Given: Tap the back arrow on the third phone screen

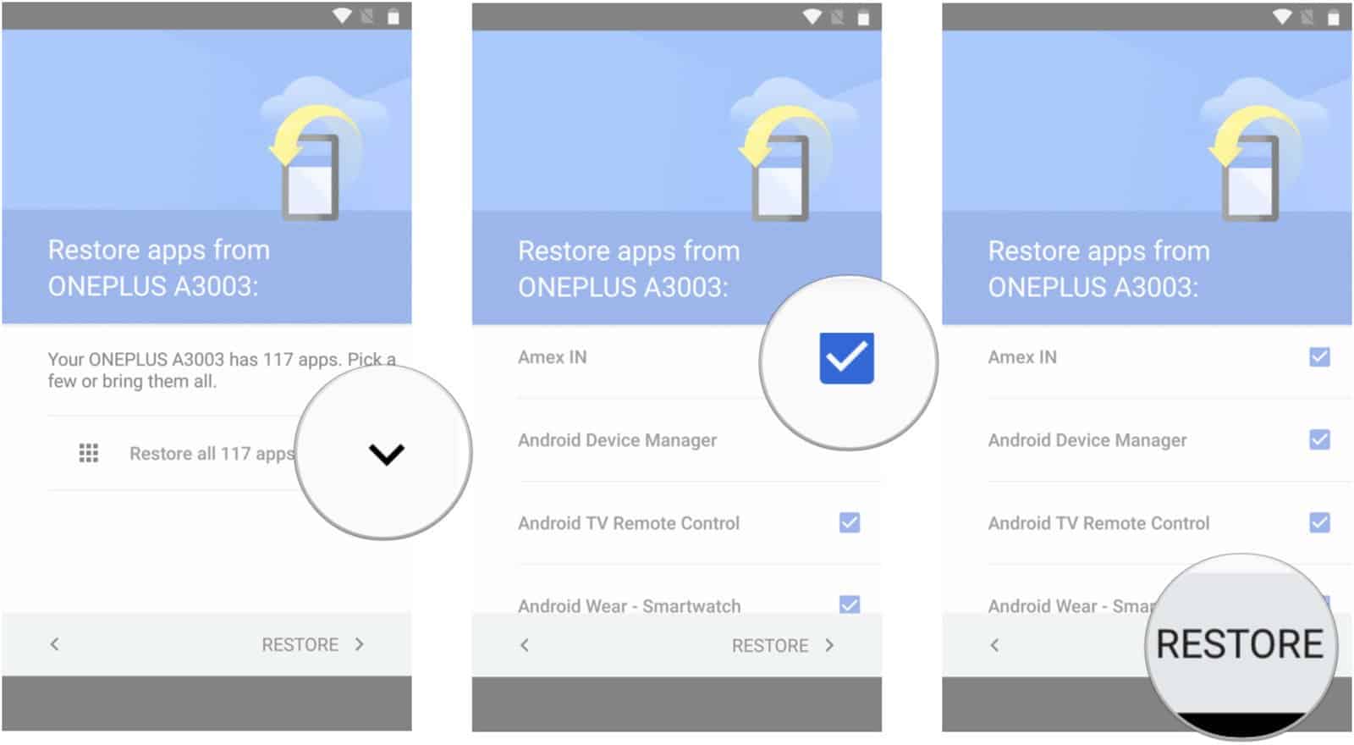Looking at the screenshot, I should [994, 645].
